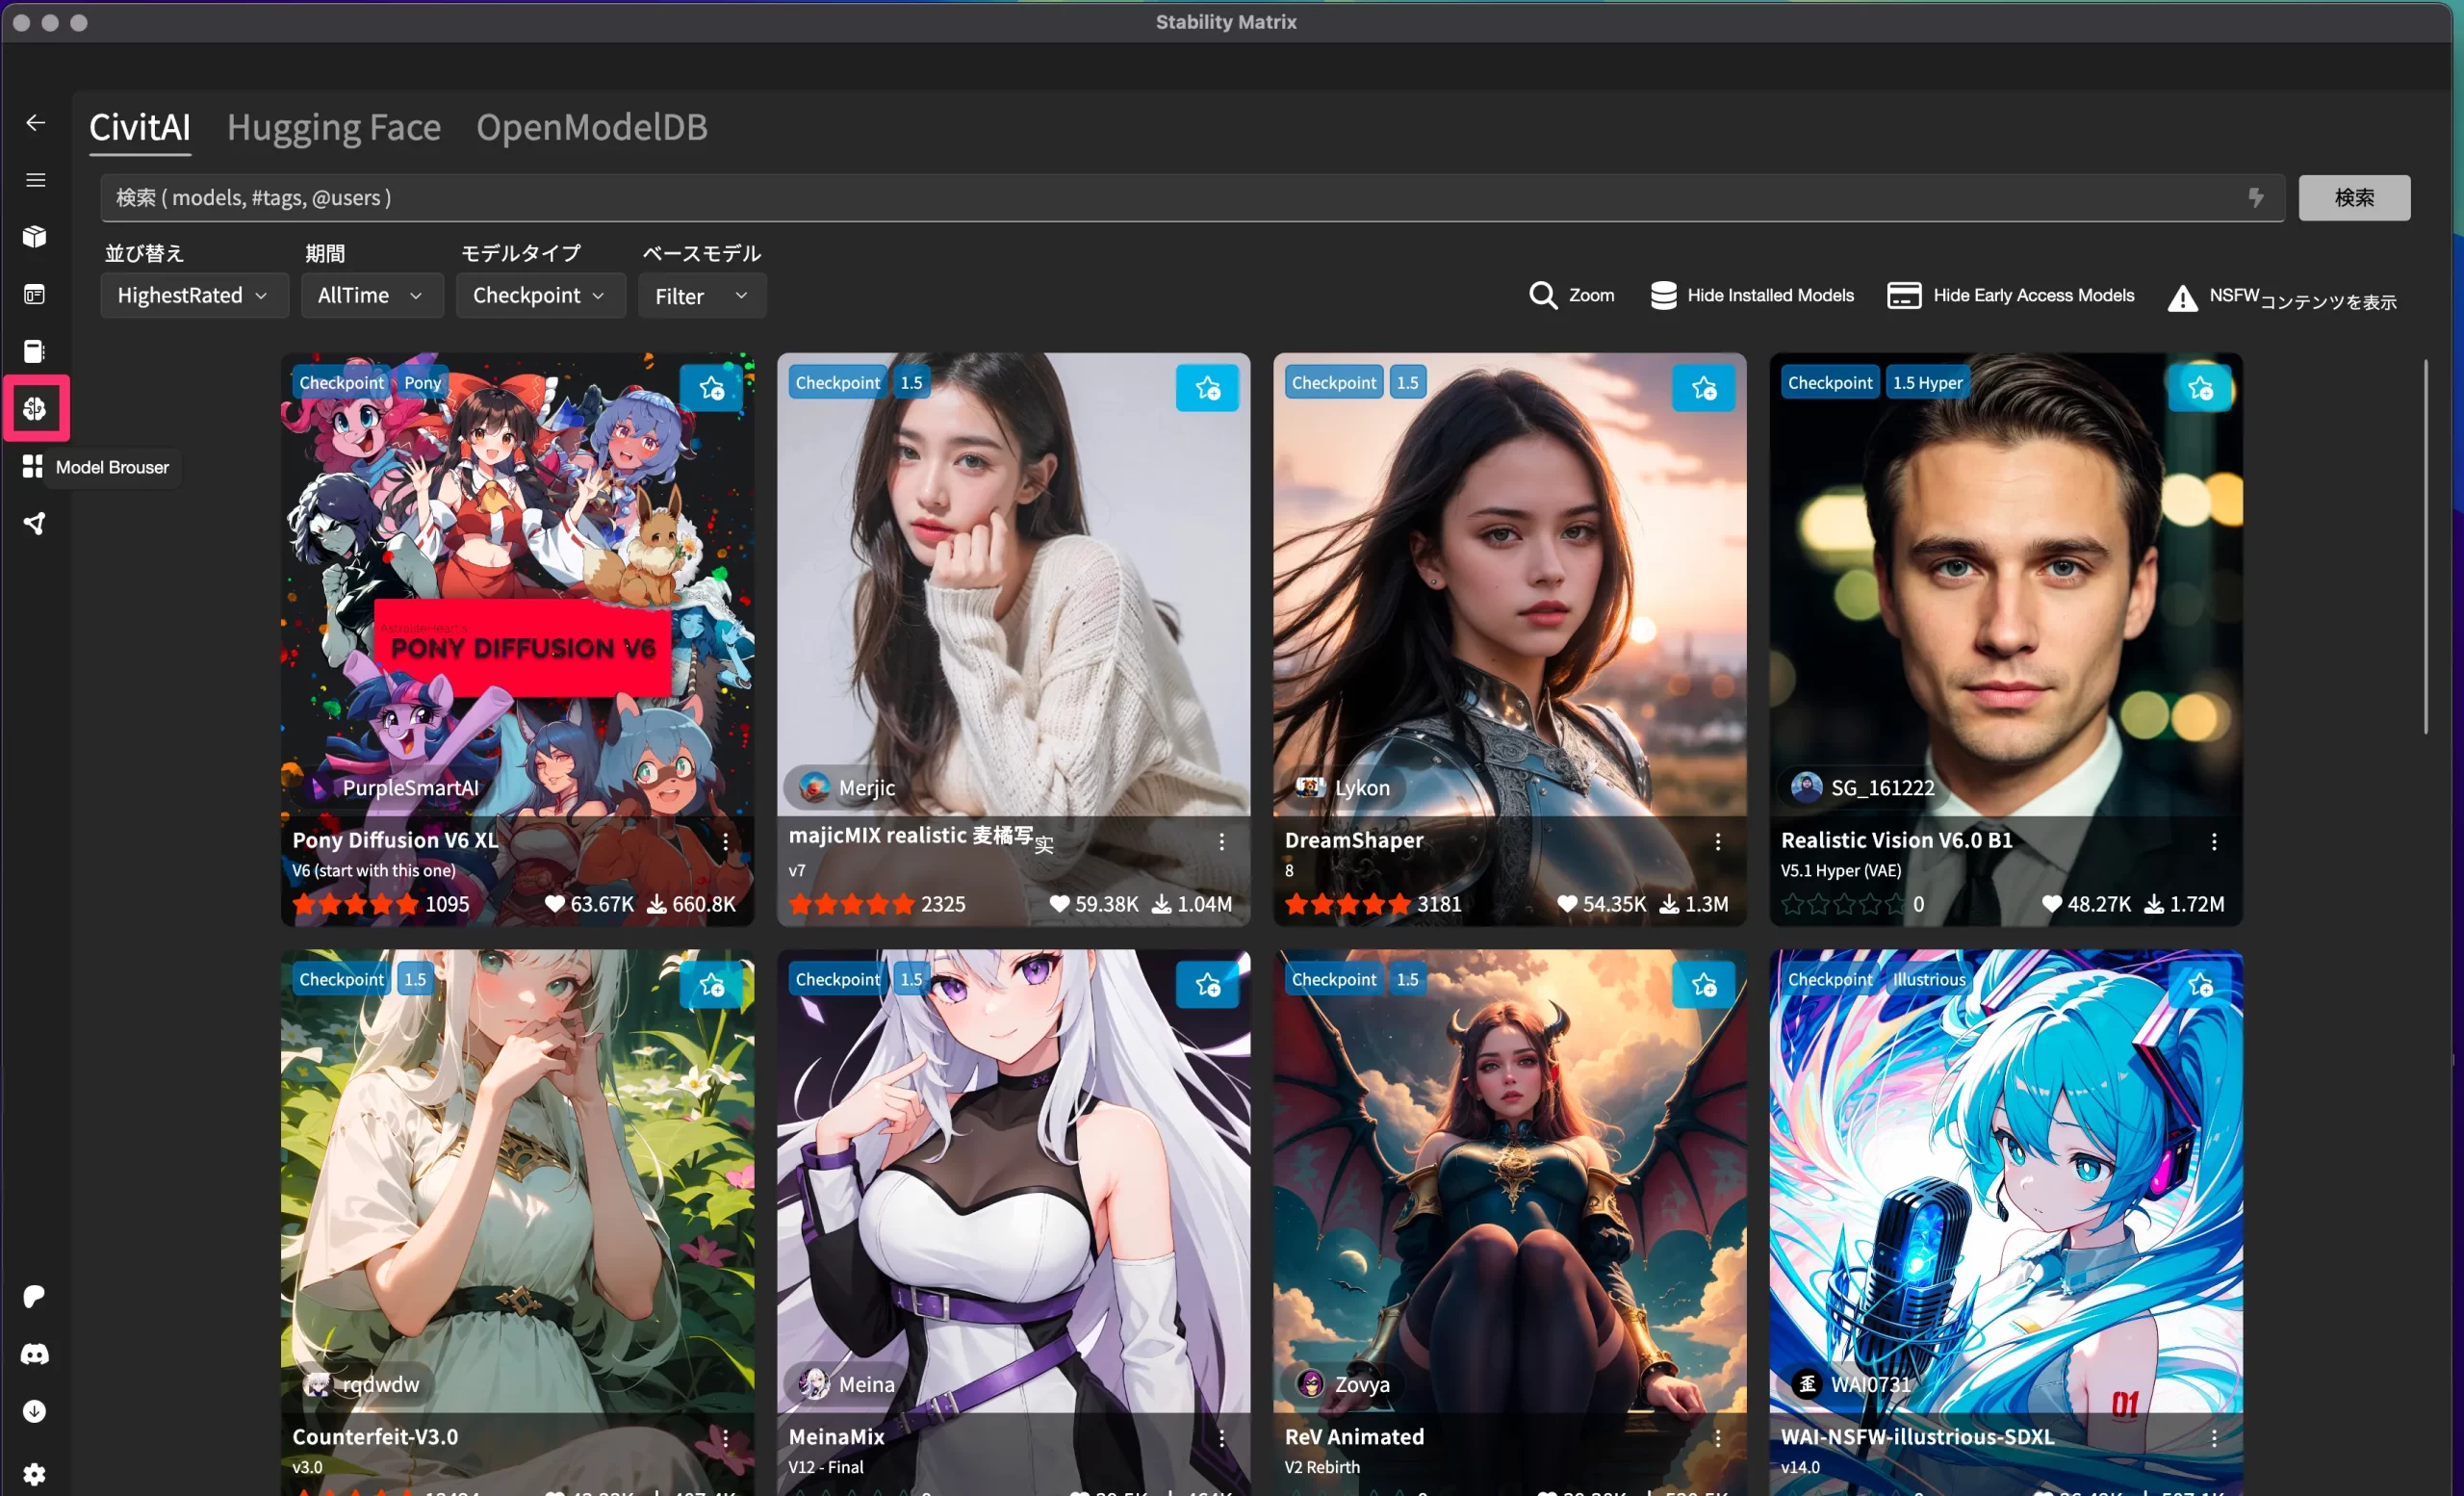The height and width of the screenshot is (1496, 2464).
Task: Open creator Lykon's profile
Action: pyautogui.click(x=1343, y=787)
